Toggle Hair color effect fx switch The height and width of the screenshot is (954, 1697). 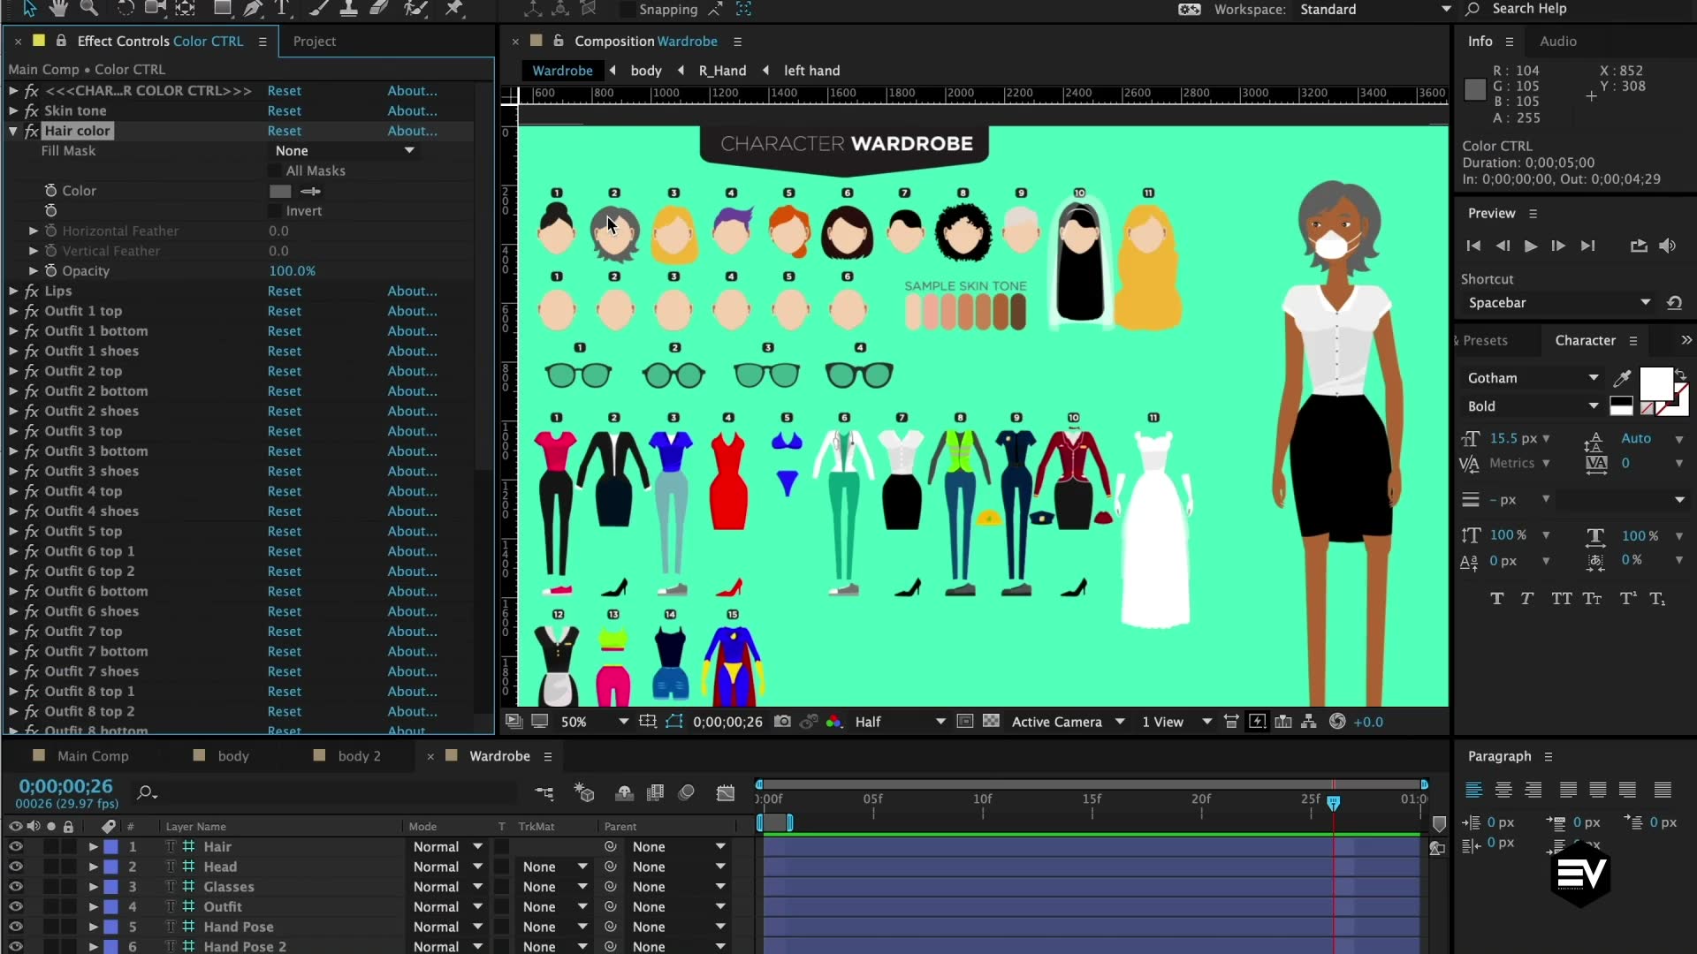(x=32, y=131)
